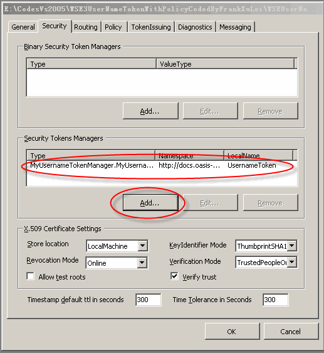Click Type header in Security Tokens list

click(x=91, y=156)
